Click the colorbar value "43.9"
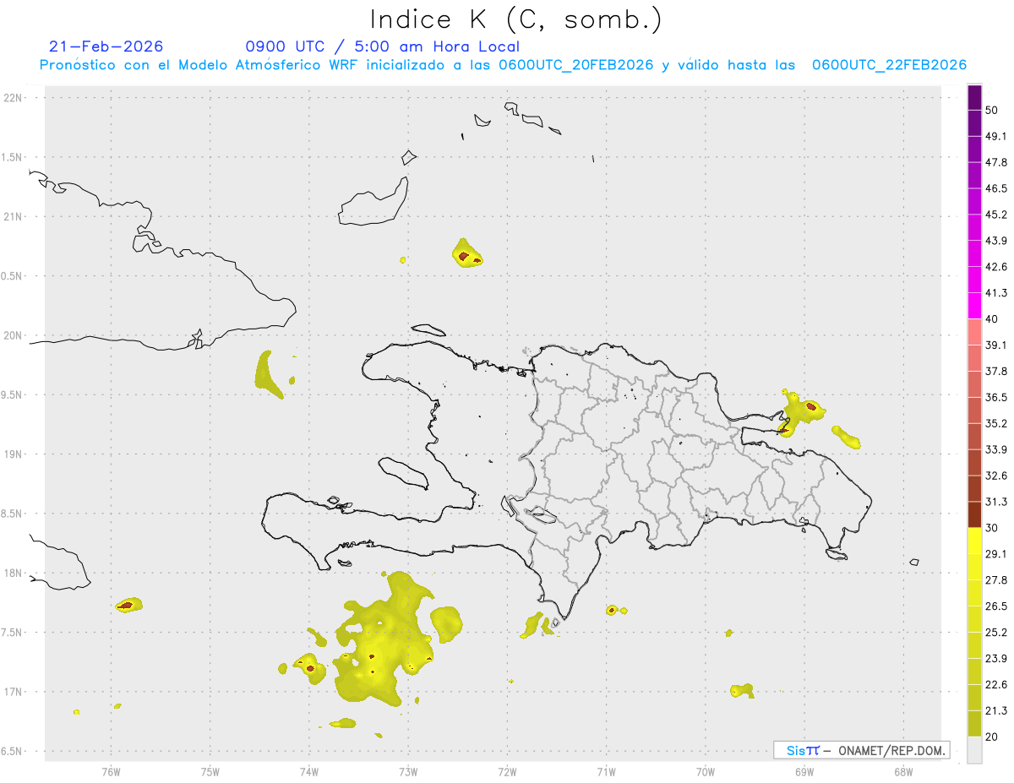This screenshot has height=783, width=1014. click(996, 241)
